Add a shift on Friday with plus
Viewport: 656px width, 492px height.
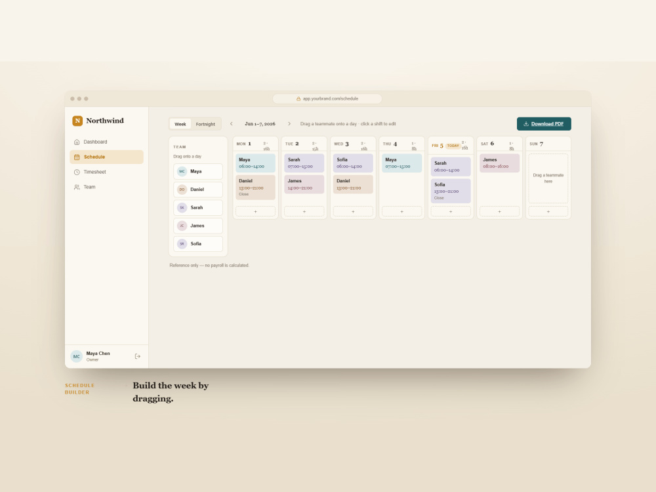(x=451, y=211)
